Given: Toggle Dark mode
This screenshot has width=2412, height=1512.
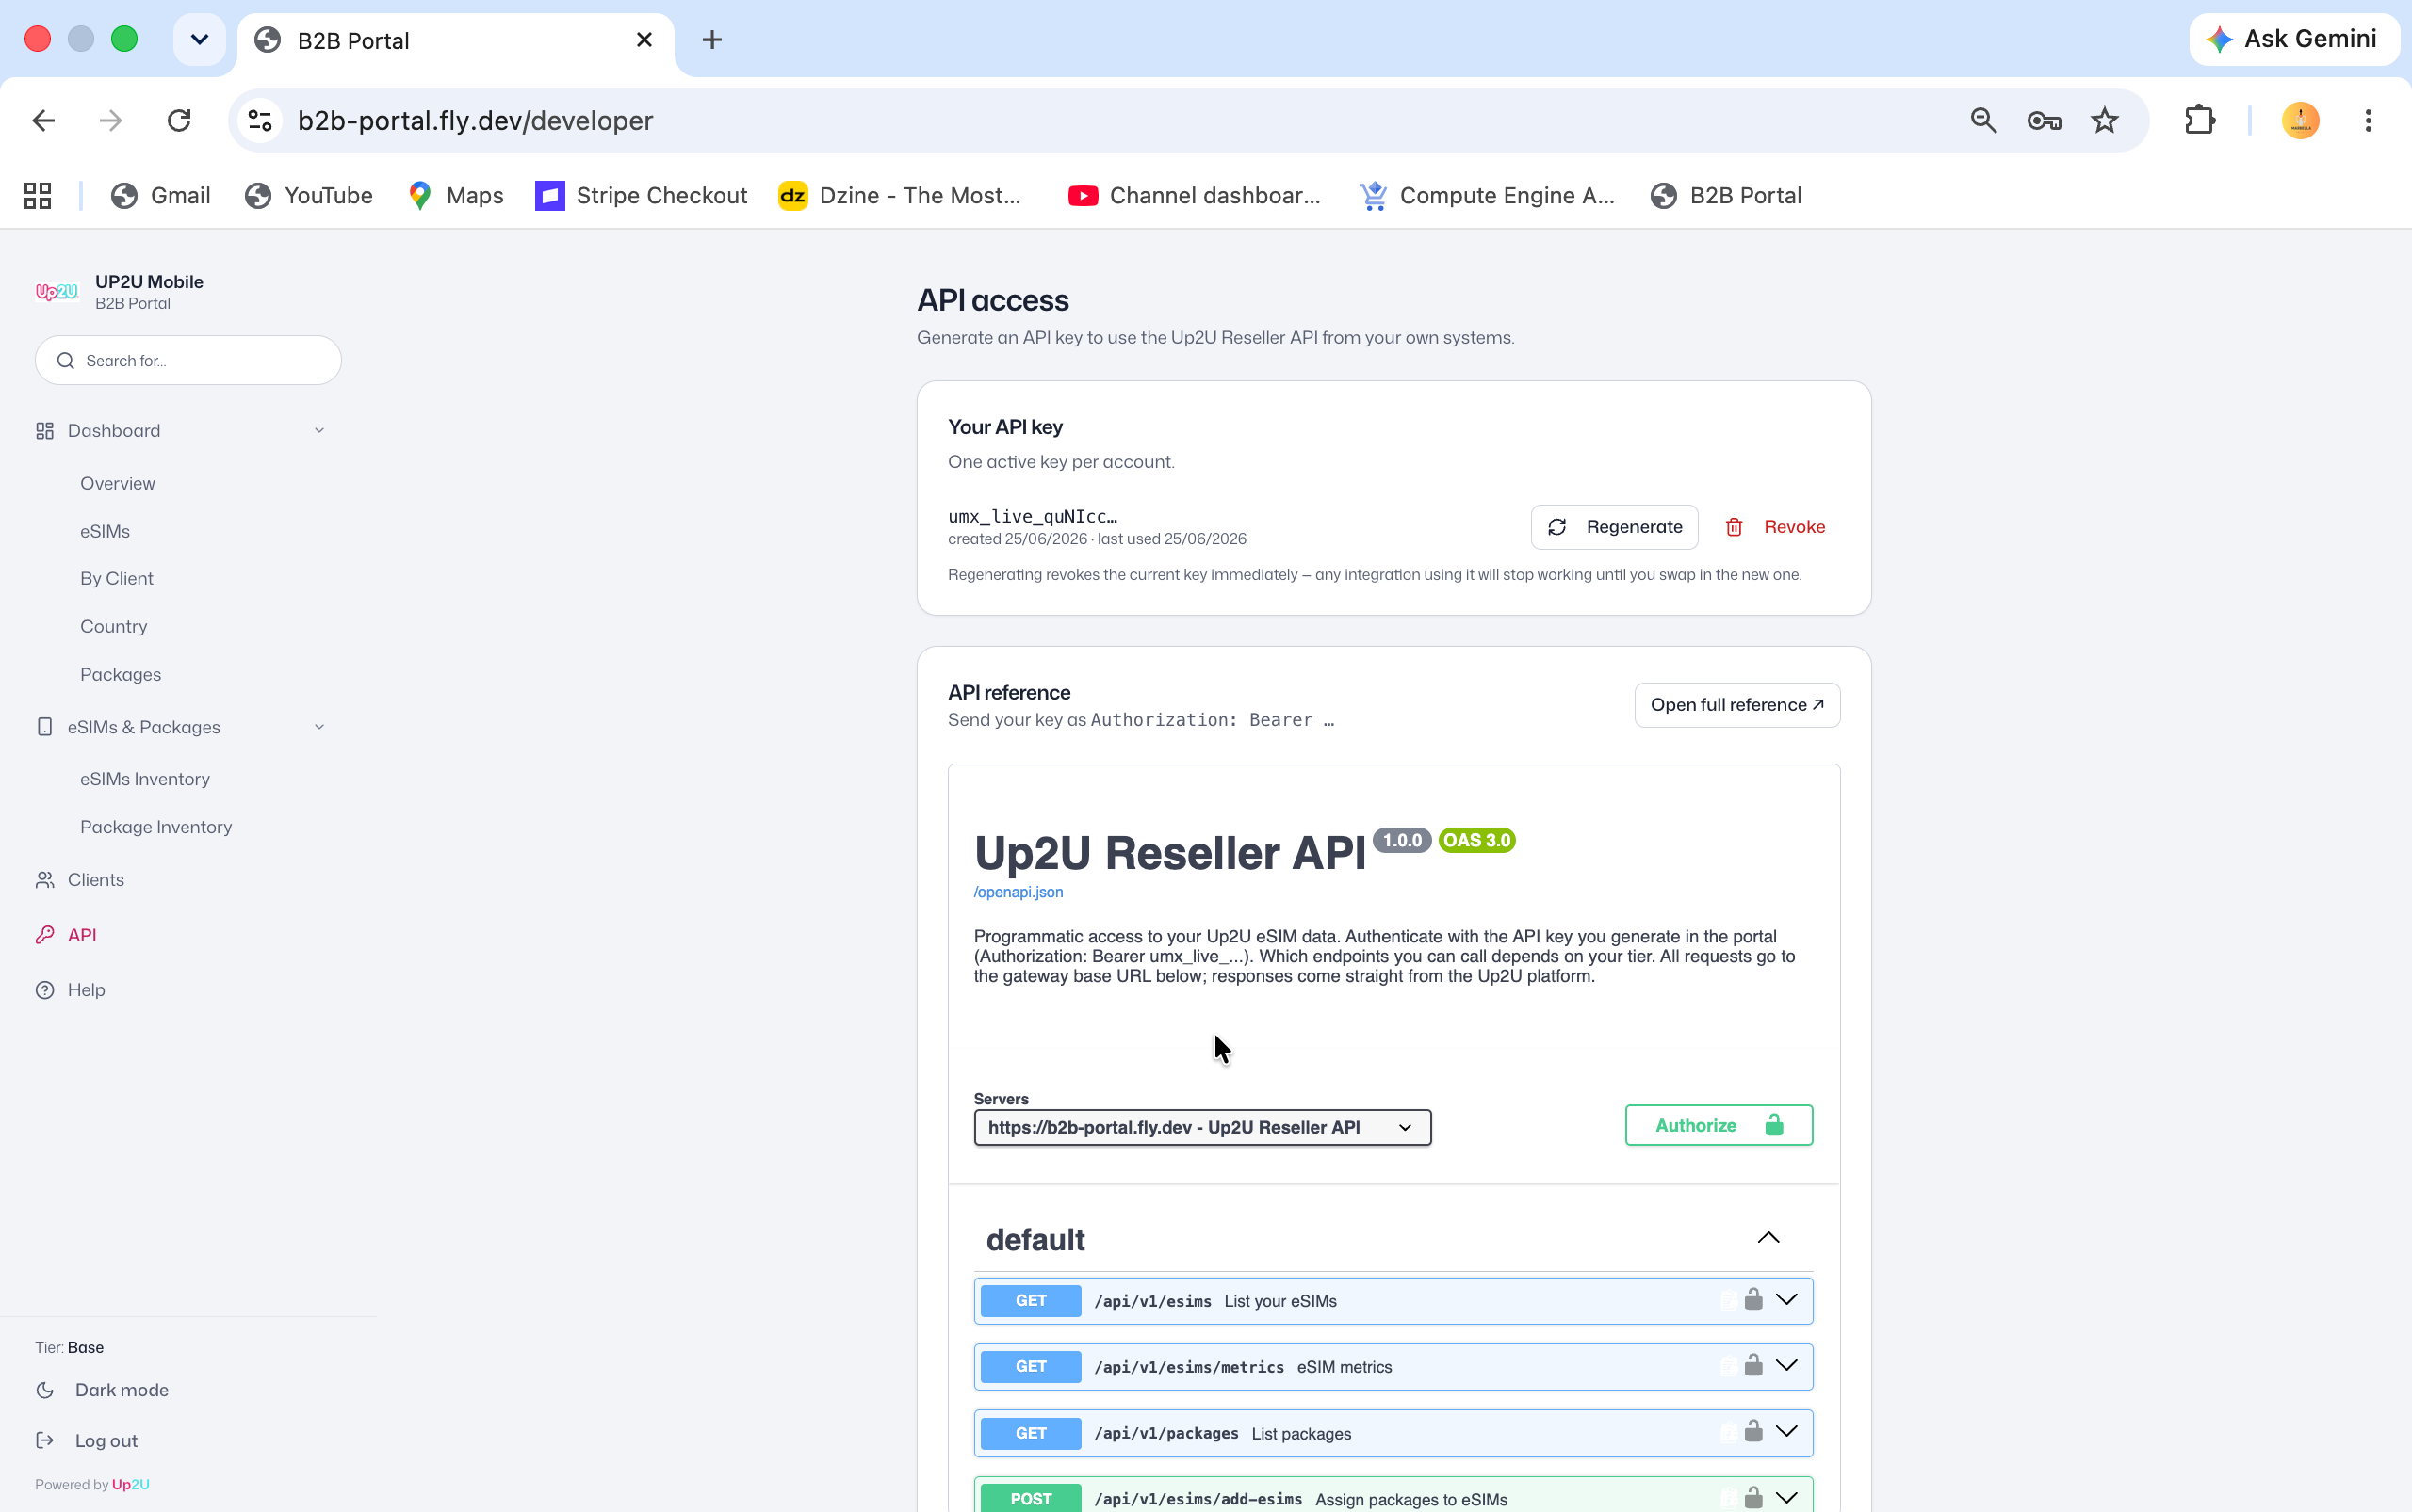Looking at the screenshot, I should (x=102, y=1390).
